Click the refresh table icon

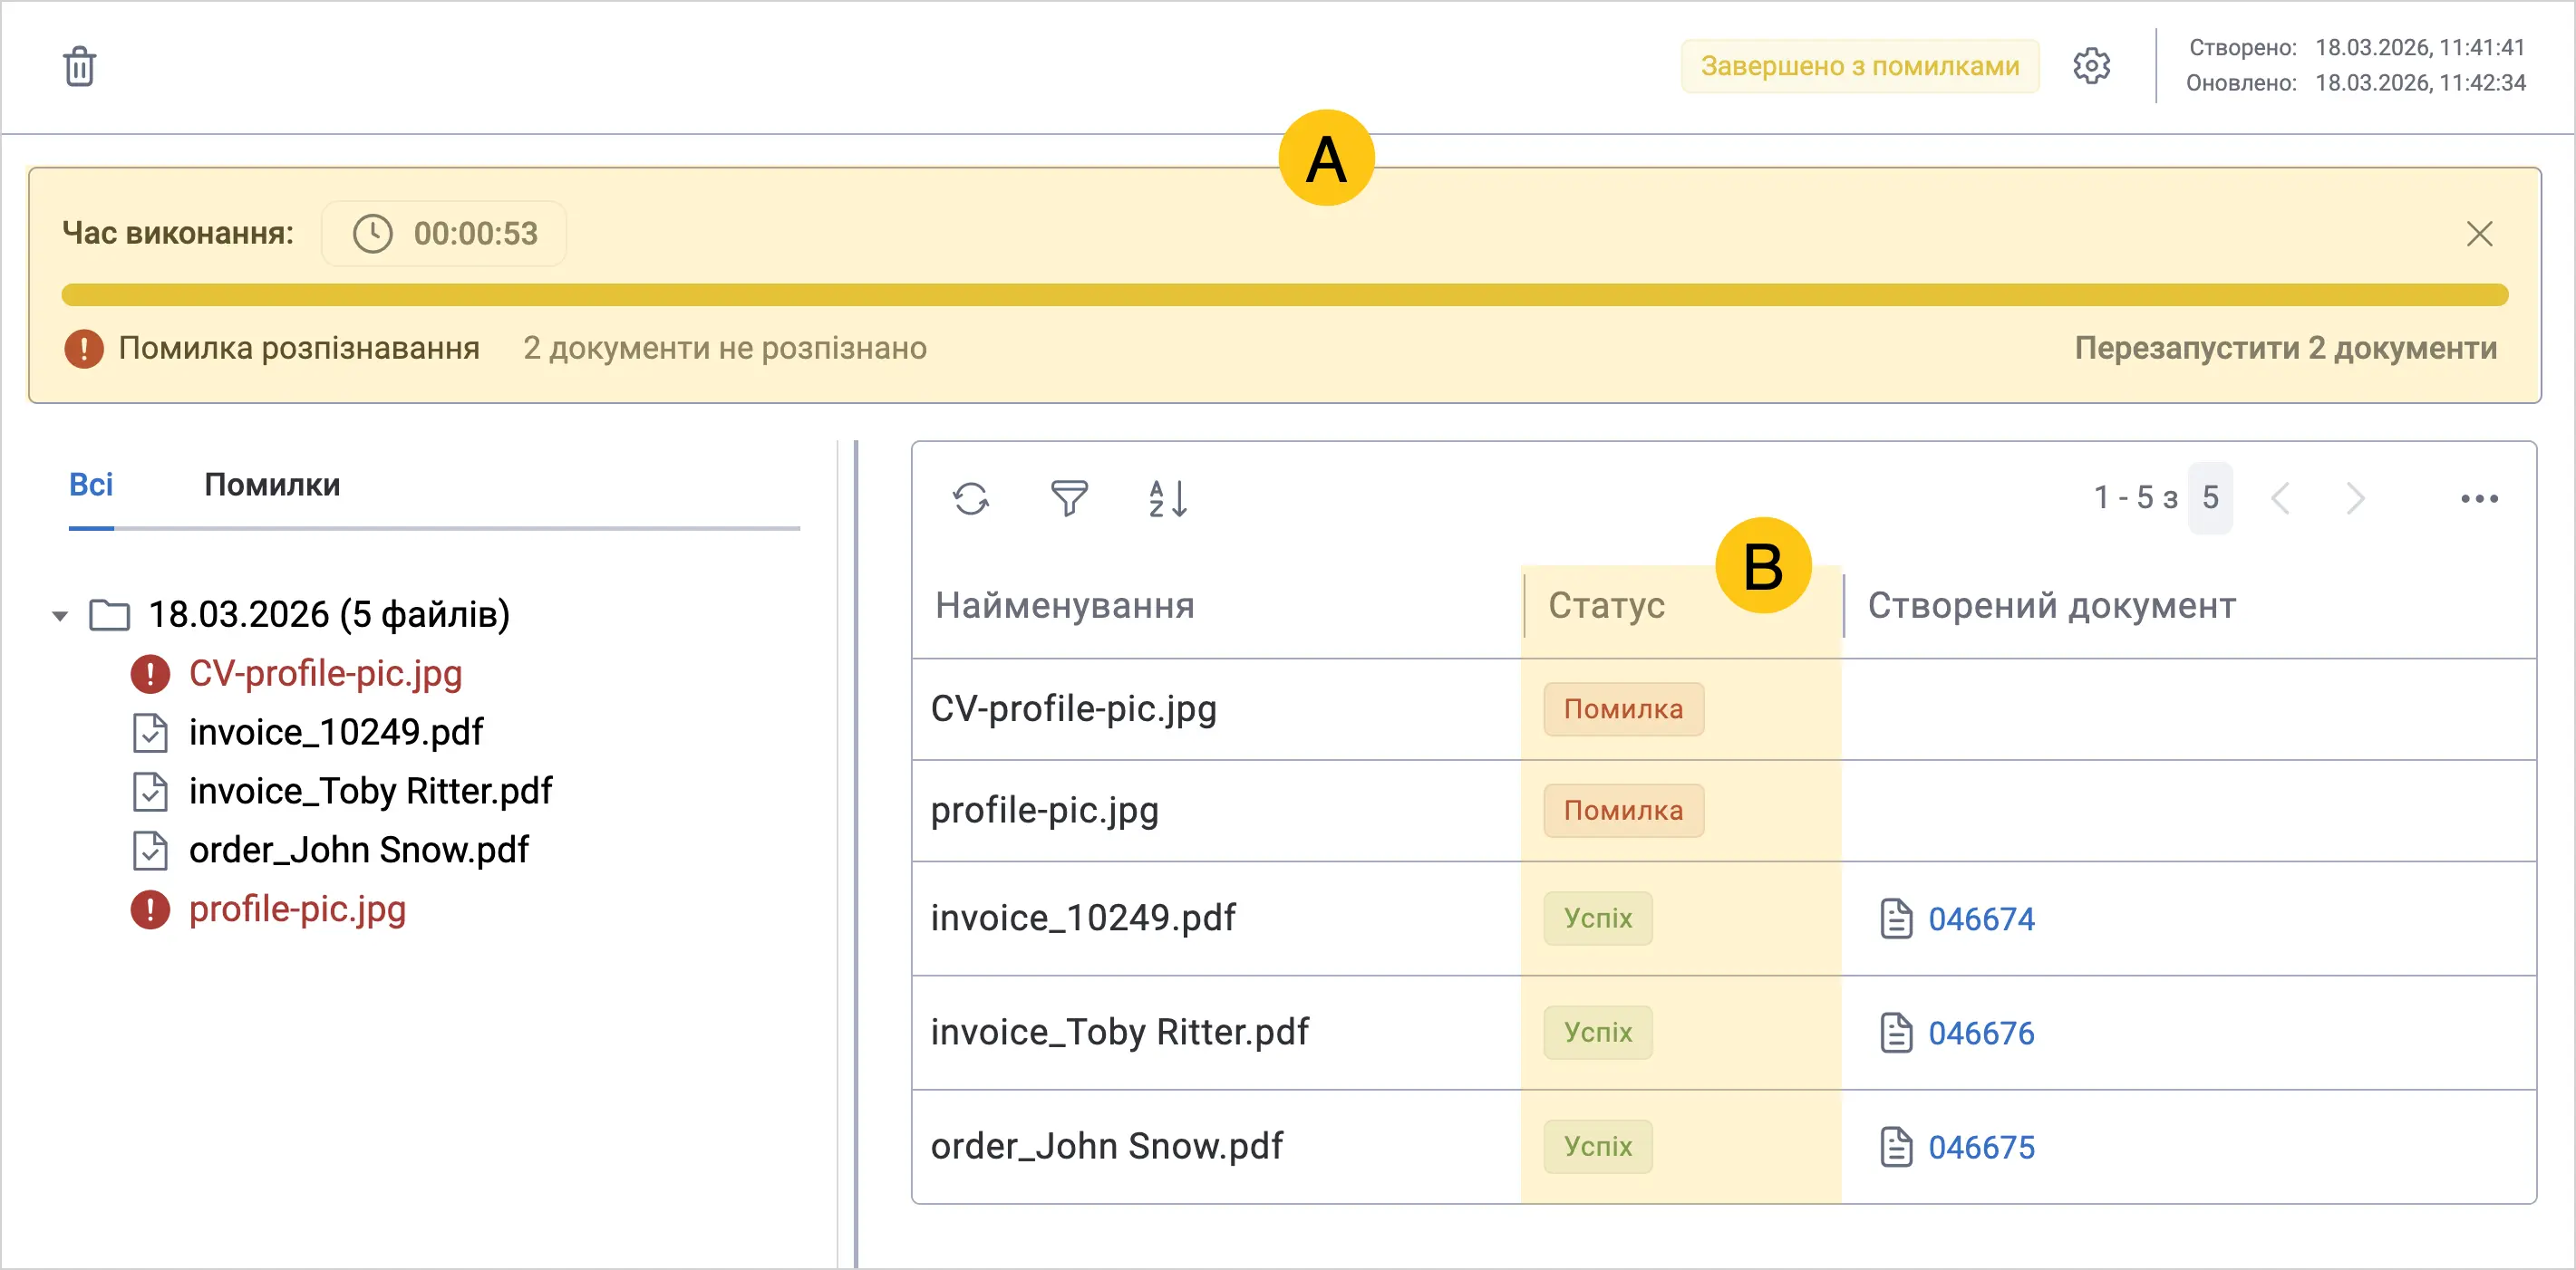(x=971, y=498)
